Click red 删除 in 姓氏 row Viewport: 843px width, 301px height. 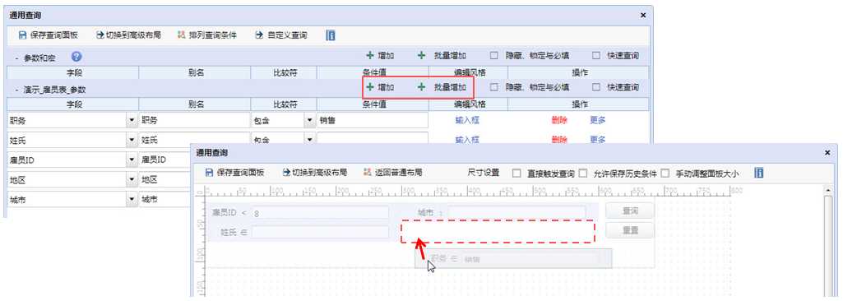point(559,139)
